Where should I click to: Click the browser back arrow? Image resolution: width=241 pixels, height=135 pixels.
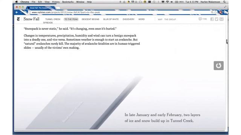click(x=17, y=12)
